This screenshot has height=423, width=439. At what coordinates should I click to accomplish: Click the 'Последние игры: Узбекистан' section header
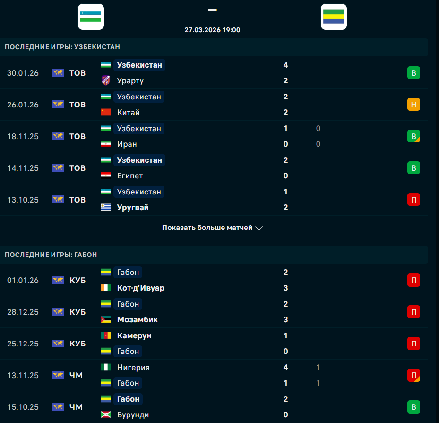(x=62, y=47)
